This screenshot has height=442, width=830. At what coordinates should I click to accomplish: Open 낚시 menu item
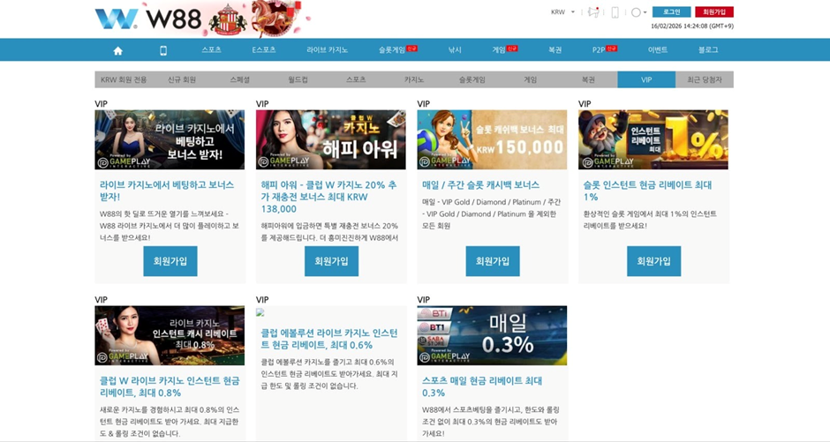pos(455,49)
